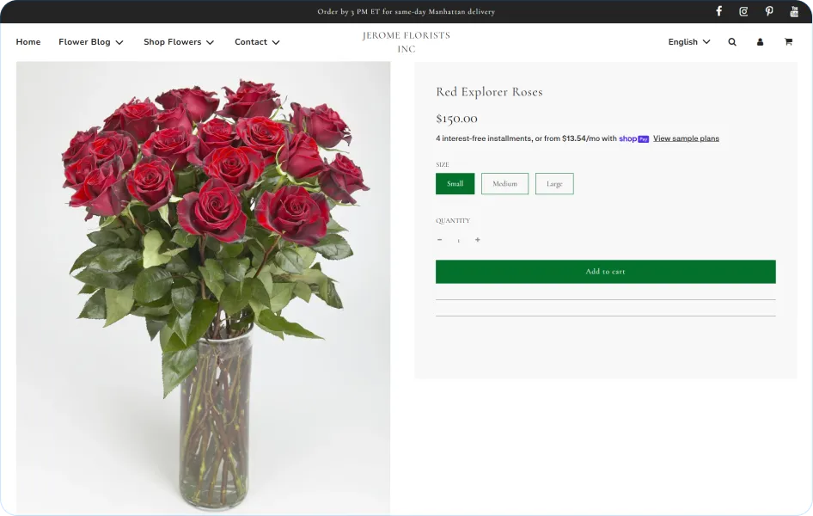Go to the Home page
This screenshot has height=516, width=813.
pos(28,42)
